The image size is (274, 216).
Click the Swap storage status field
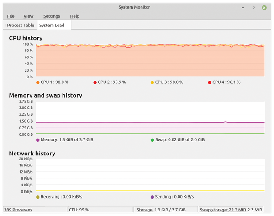pyautogui.click(x=231, y=210)
